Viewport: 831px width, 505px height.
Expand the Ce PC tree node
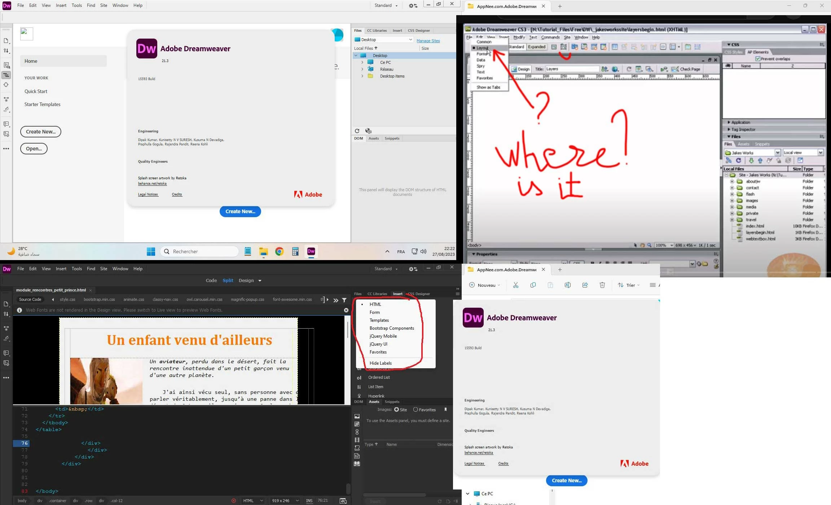362,62
